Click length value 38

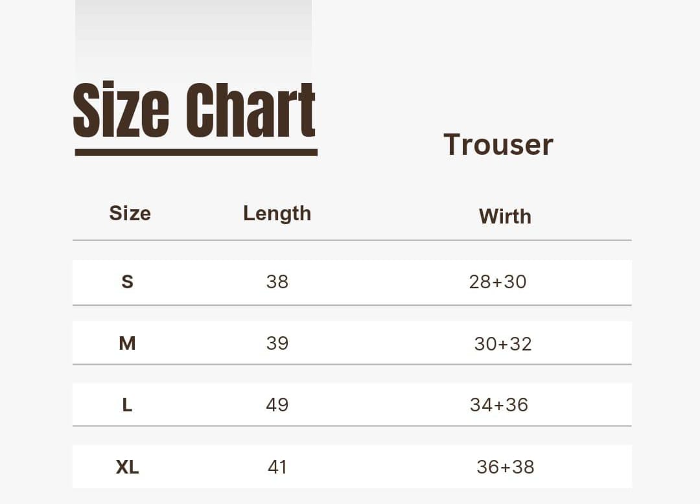coord(277,282)
